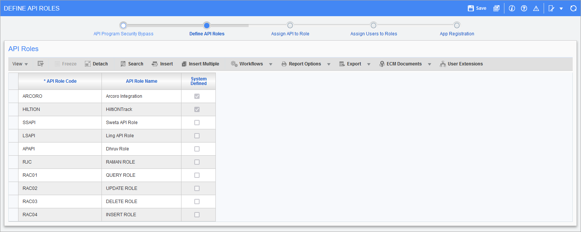Click the App Registration step circle

(457, 26)
